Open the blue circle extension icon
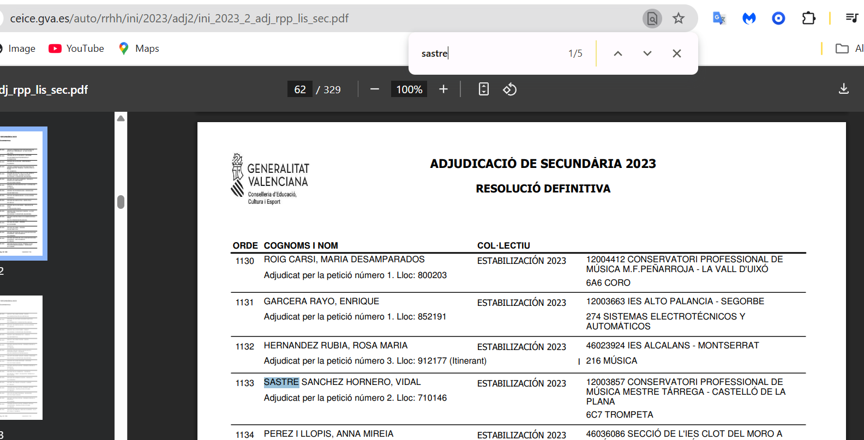This screenshot has width=864, height=440. tap(778, 19)
